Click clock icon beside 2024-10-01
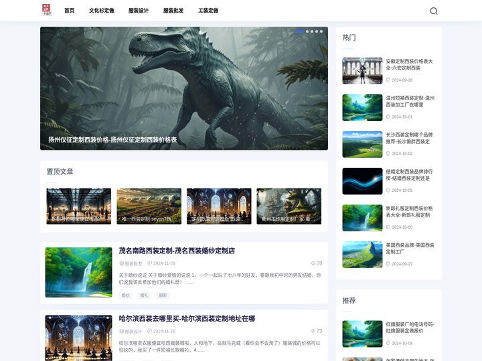 388,116
